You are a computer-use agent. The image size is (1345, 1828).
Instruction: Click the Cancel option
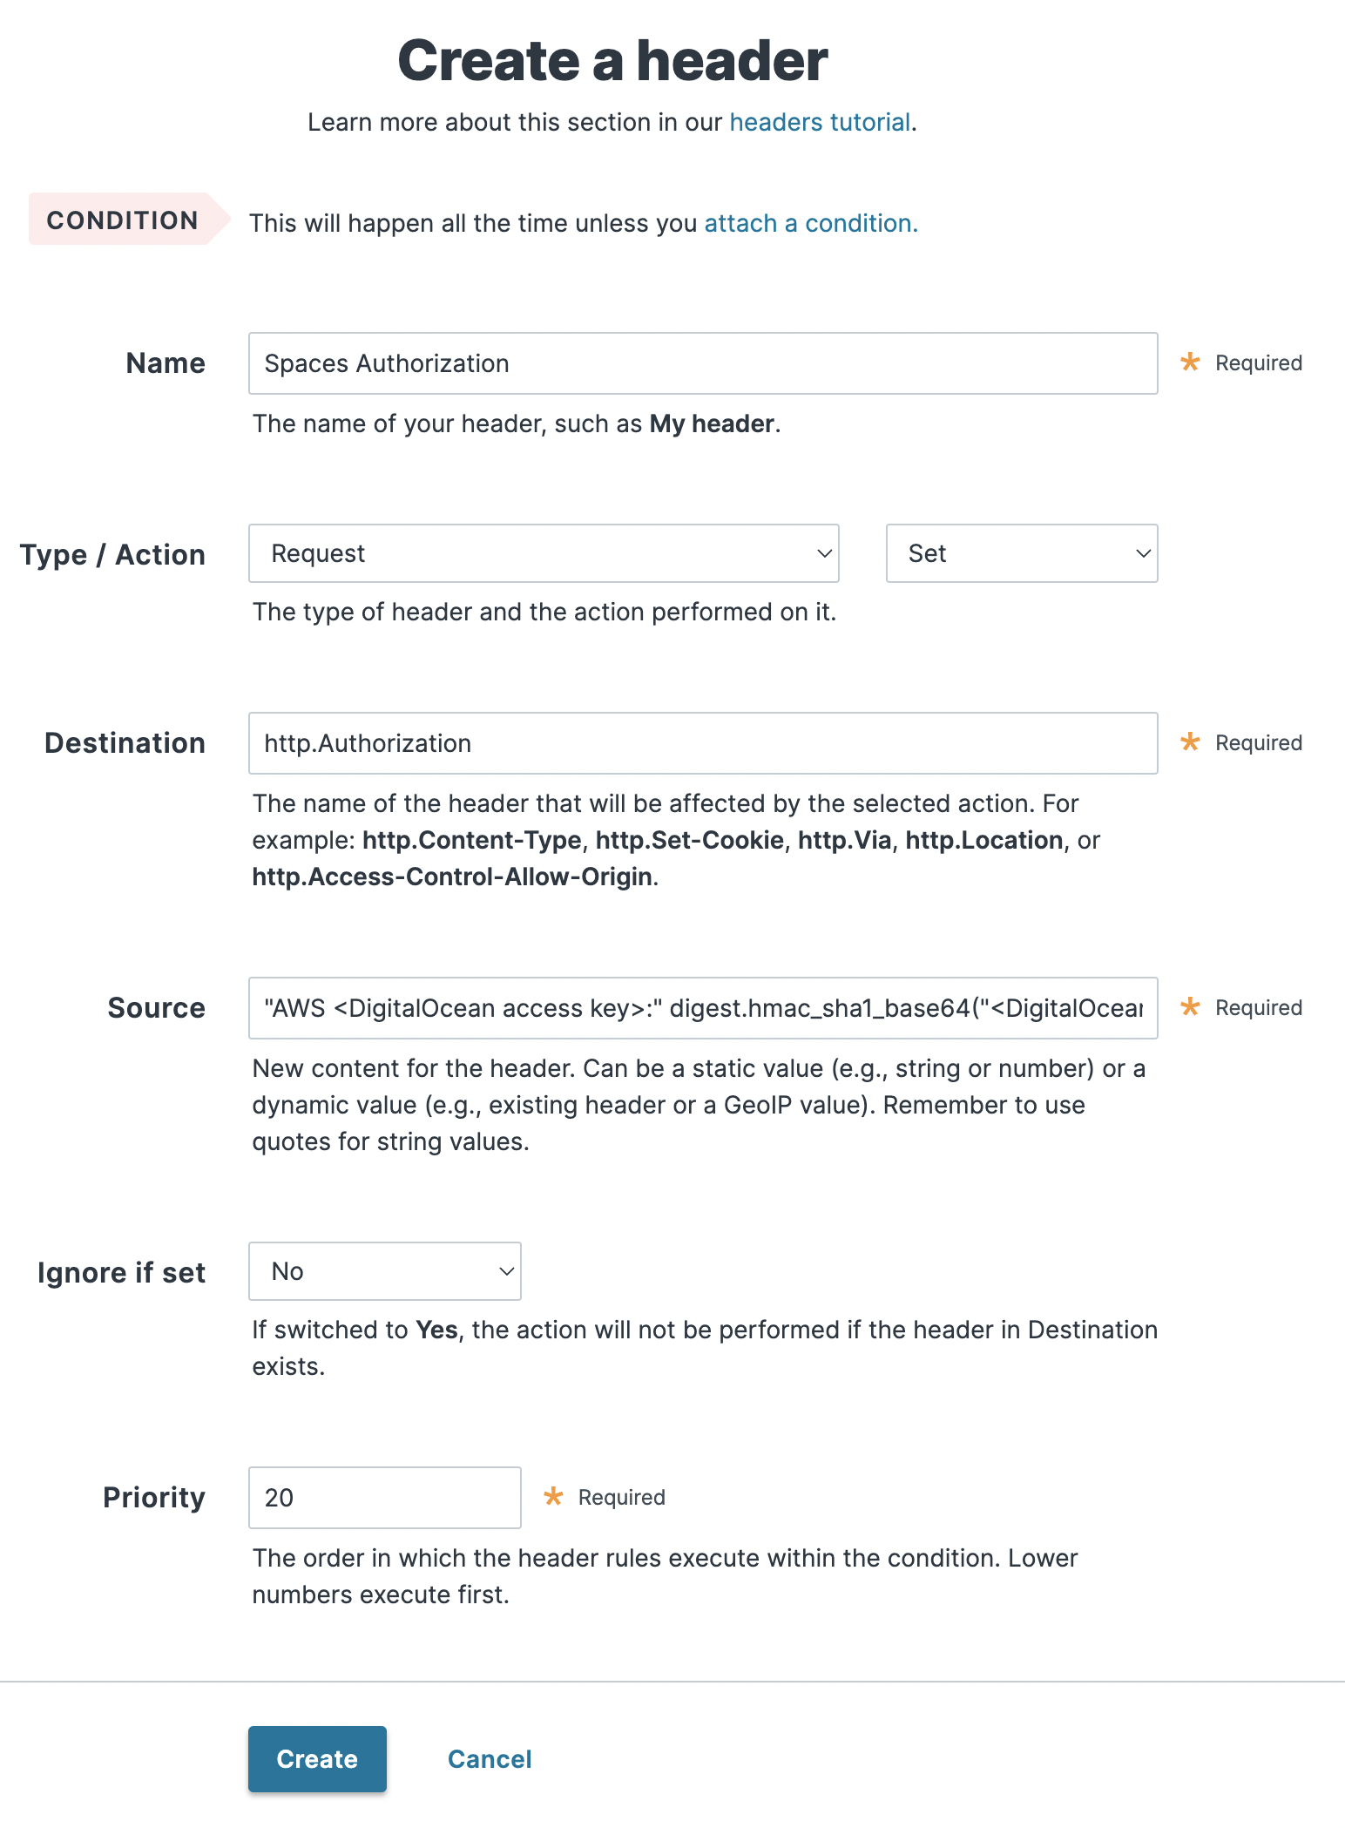click(x=489, y=1758)
